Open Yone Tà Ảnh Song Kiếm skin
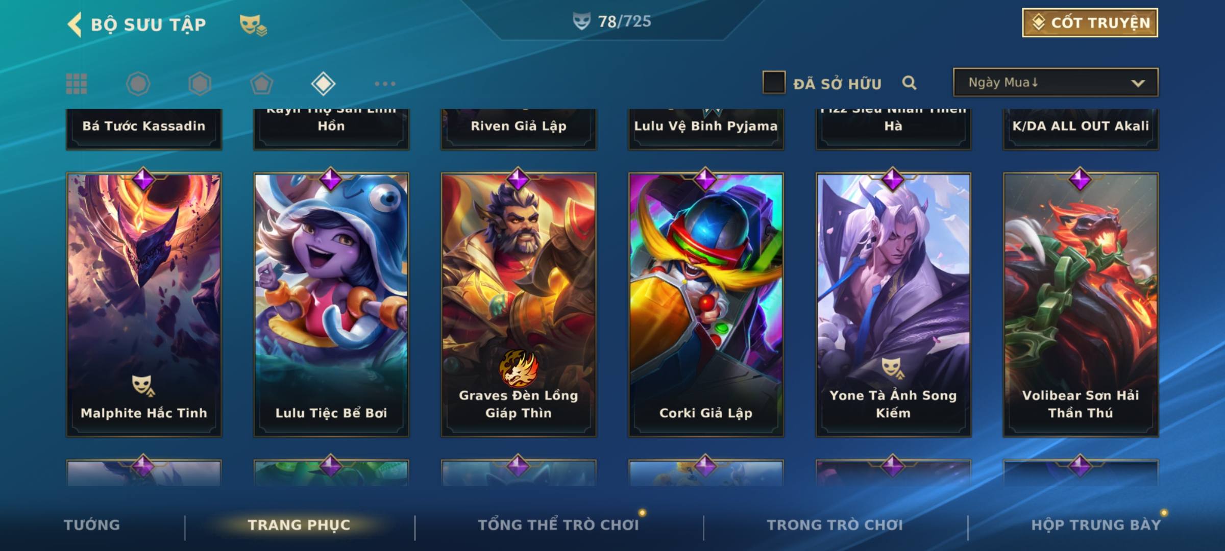Viewport: 1225px width, 551px height. coord(893,305)
